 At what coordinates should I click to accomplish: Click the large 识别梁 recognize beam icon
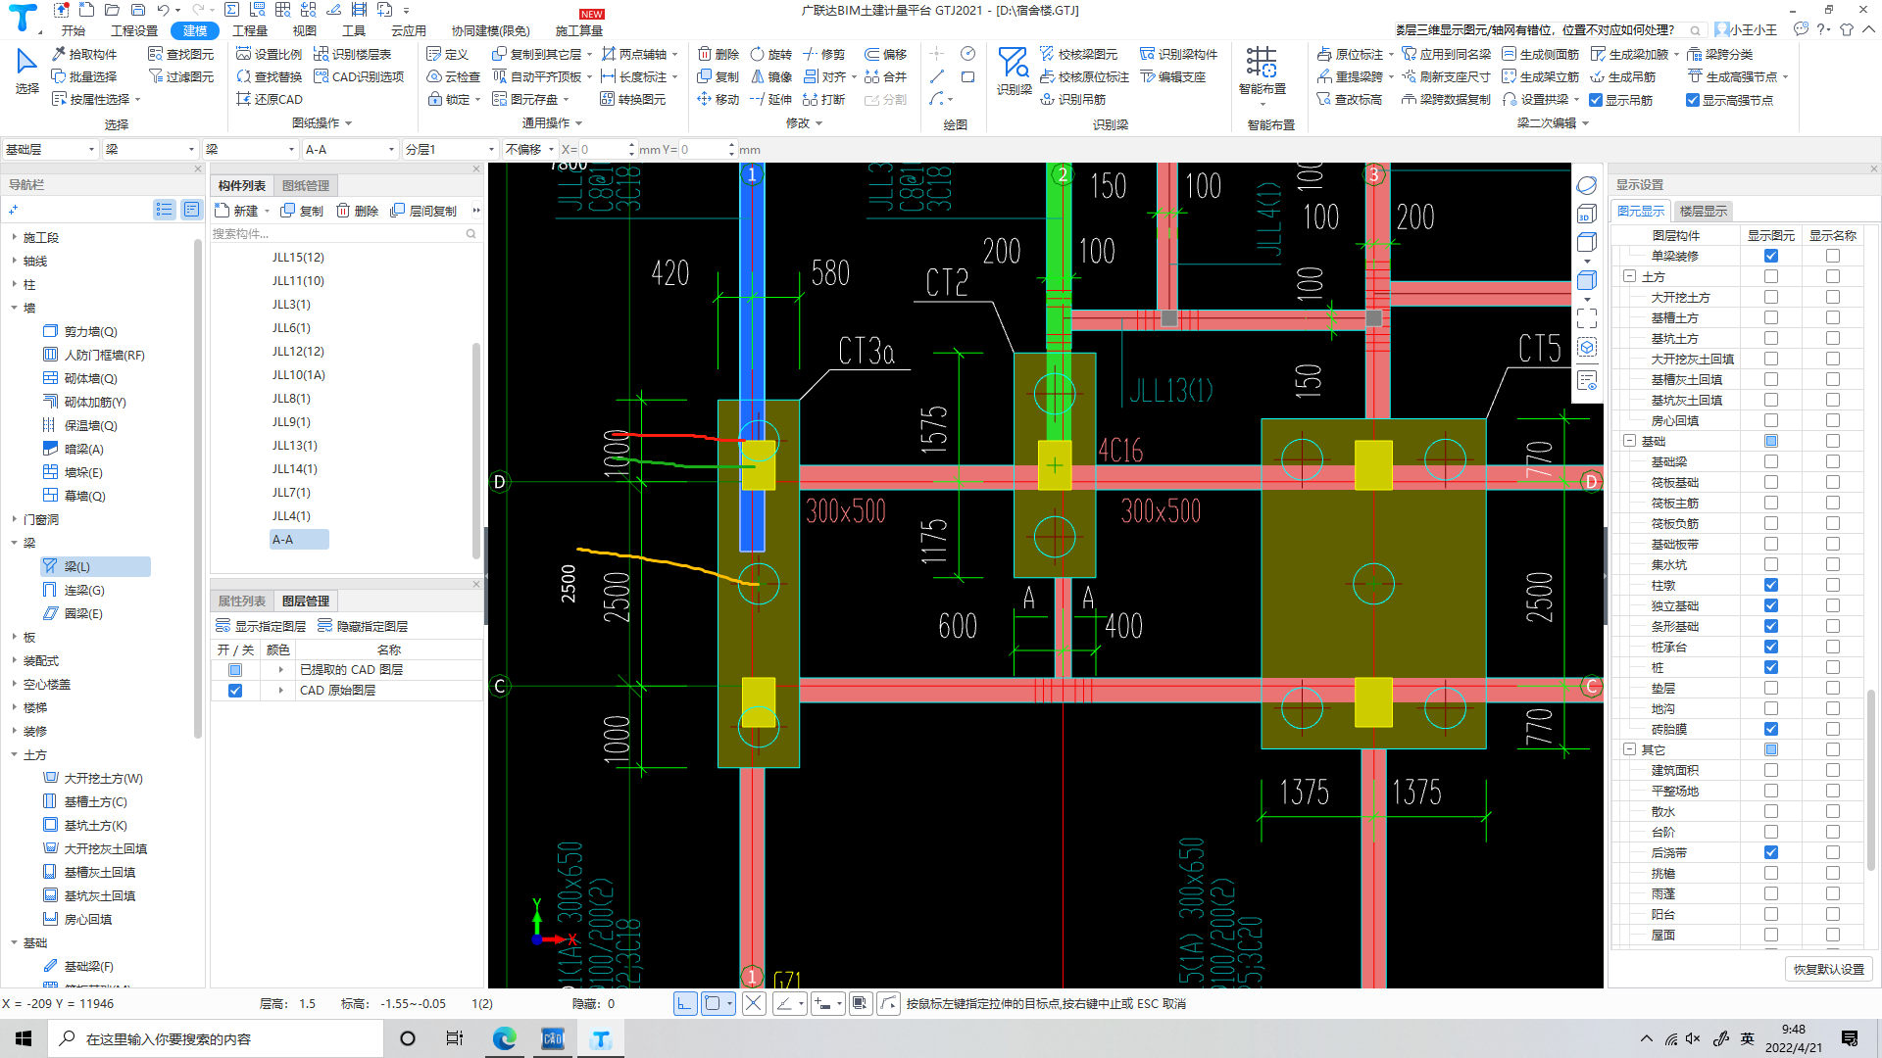[1014, 71]
